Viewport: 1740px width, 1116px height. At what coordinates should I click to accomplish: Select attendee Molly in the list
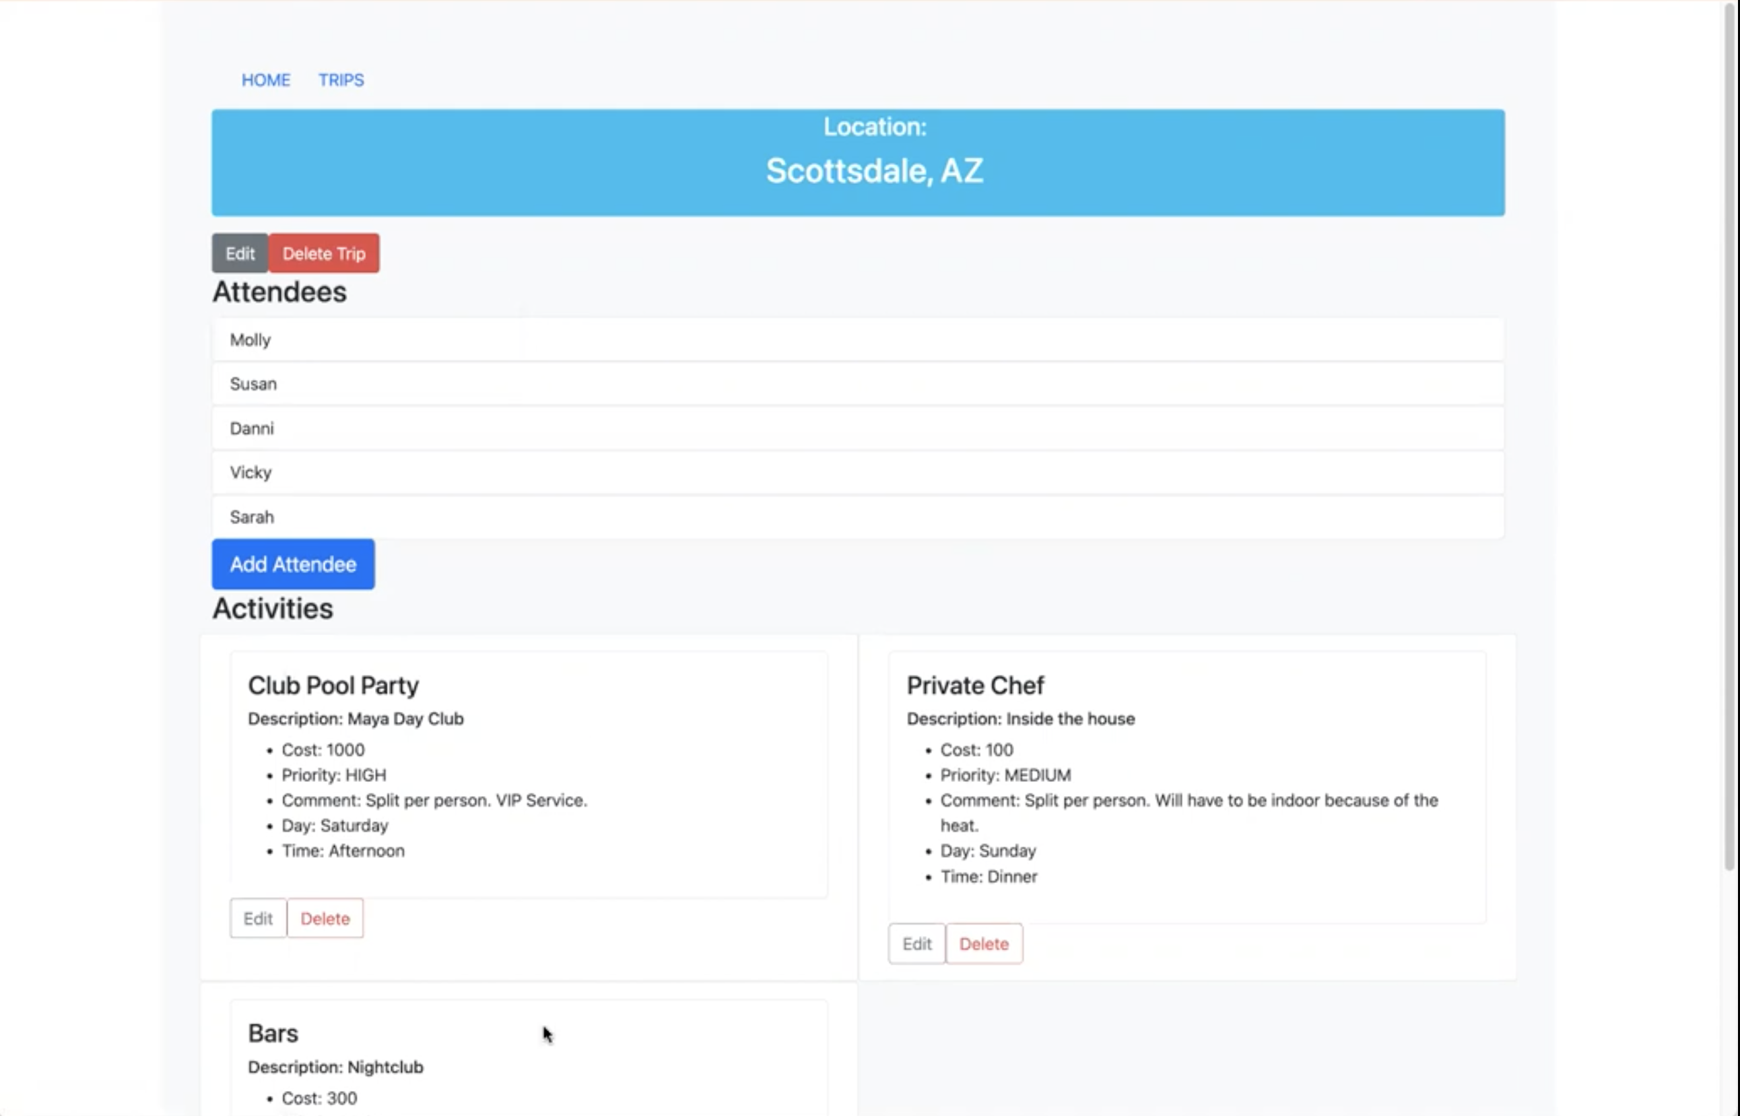(x=250, y=340)
